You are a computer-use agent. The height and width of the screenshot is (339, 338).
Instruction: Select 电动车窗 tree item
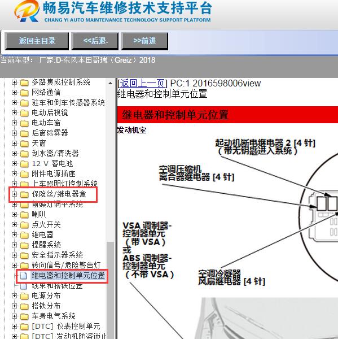(46, 123)
